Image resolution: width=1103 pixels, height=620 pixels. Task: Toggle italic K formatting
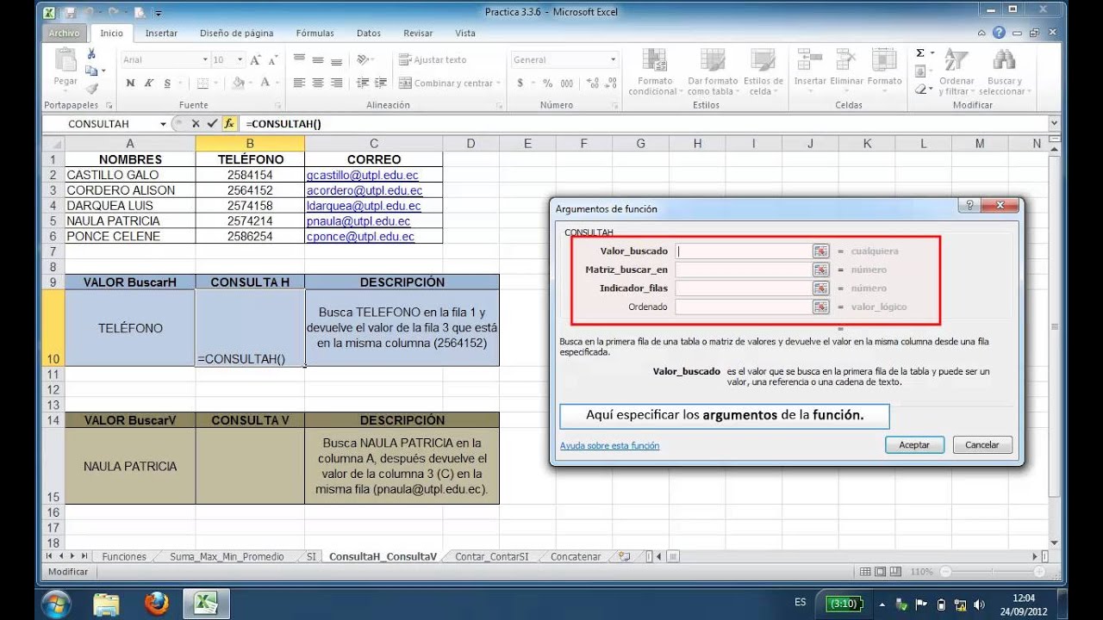148,84
